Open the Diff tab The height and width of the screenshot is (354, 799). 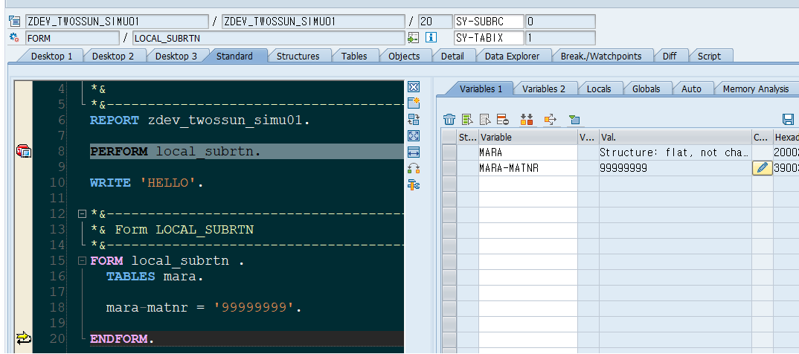tap(670, 56)
